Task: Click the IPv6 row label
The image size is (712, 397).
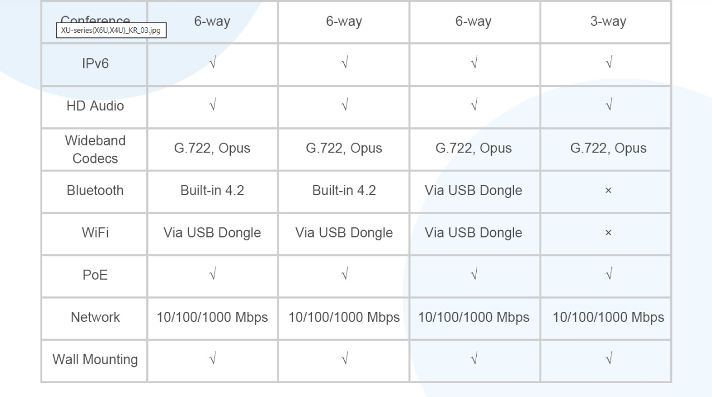Action: [95, 63]
